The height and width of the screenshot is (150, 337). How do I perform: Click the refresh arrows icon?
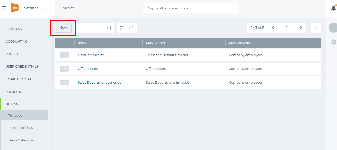coord(122,28)
